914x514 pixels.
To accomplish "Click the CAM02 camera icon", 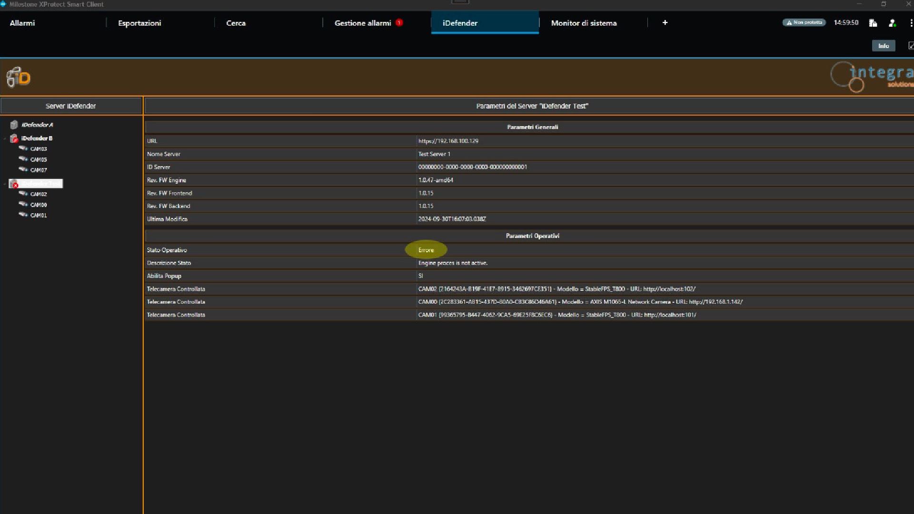I will coord(23,194).
